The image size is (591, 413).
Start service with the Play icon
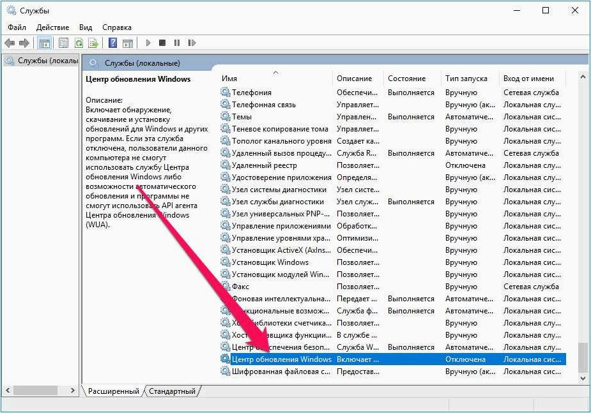(x=148, y=43)
